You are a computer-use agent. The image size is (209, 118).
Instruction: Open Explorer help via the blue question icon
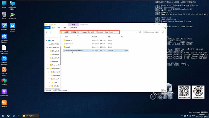pos(165,28)
